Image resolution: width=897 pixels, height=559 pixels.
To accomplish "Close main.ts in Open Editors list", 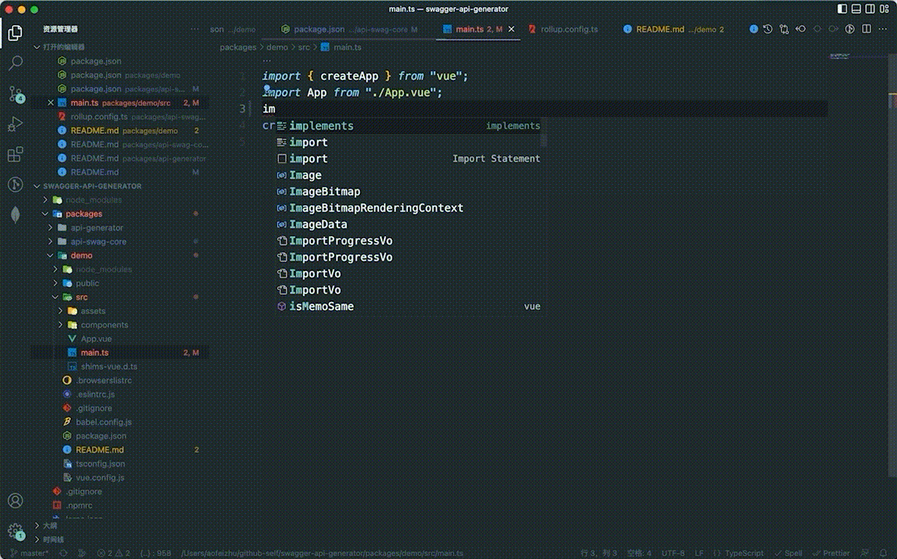I will (x=51, y=103).
